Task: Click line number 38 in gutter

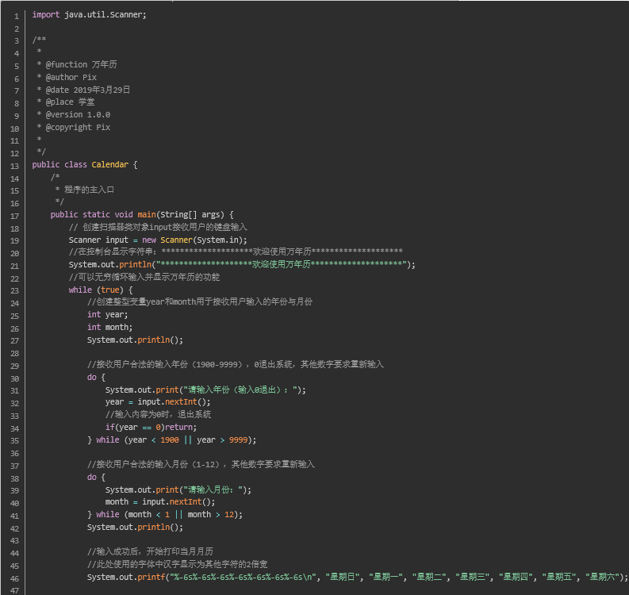Action: [15, 478]
